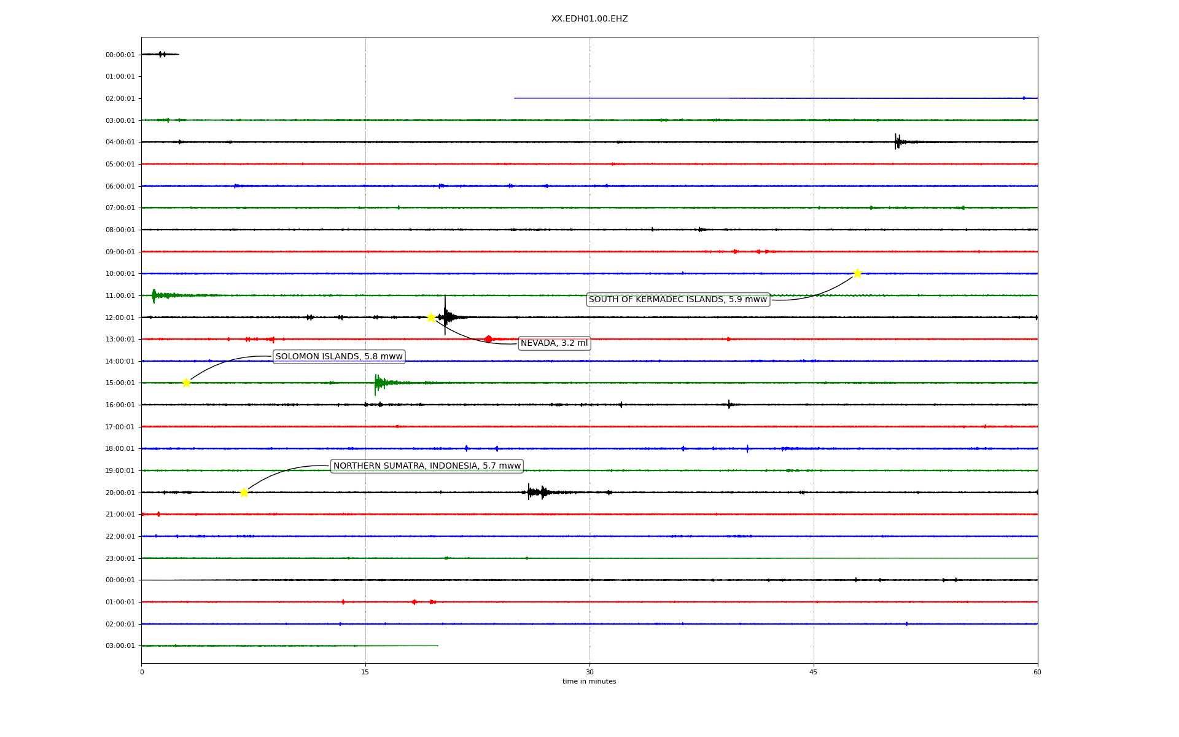
Task: Click the Nevada earthquake star marker
Action: click(x=431, y=318)
